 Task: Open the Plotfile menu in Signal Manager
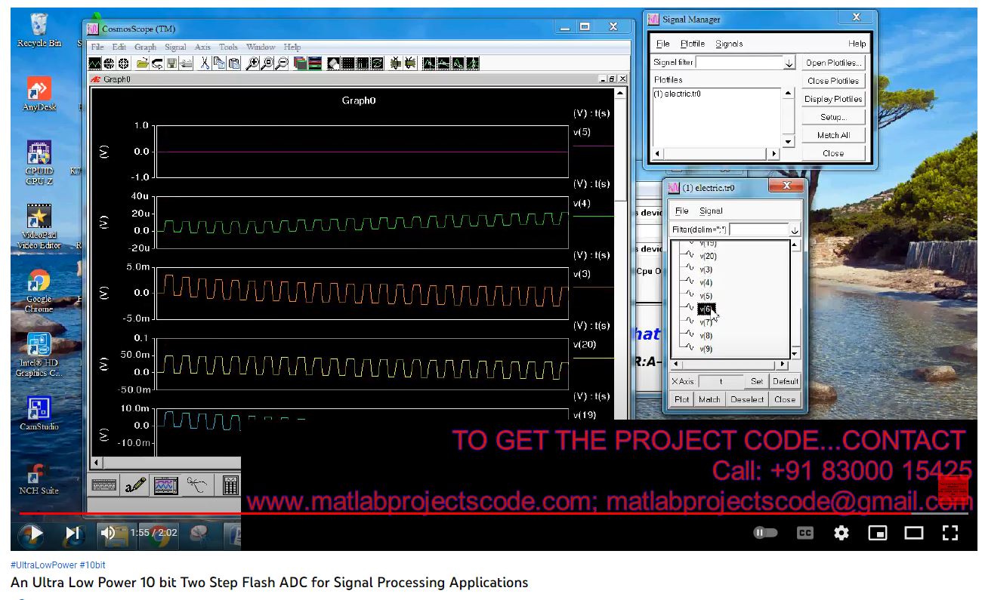click(x=692, y=44)
